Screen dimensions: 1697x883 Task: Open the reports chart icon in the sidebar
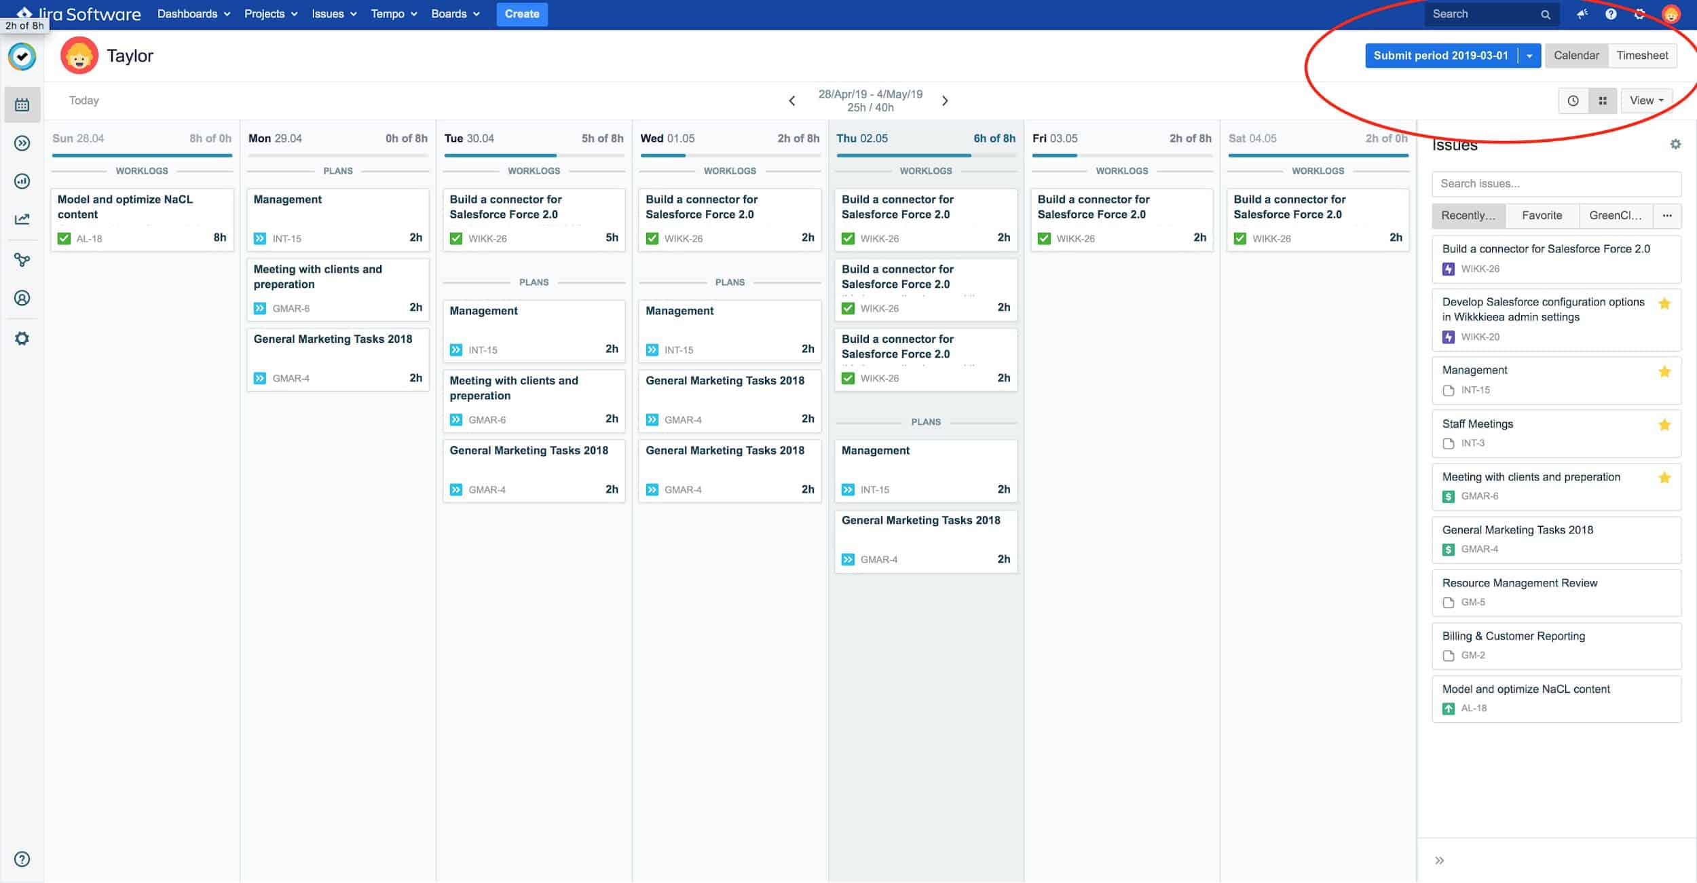pos(22,181)
